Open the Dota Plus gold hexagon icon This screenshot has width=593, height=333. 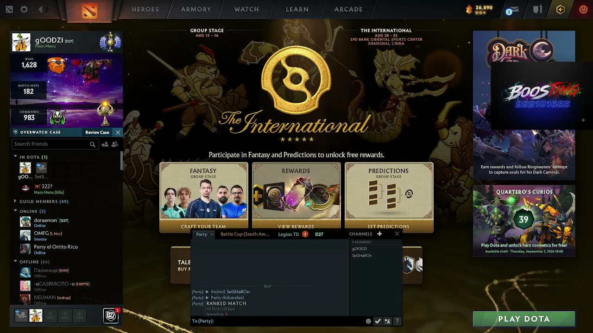[561, 9]
